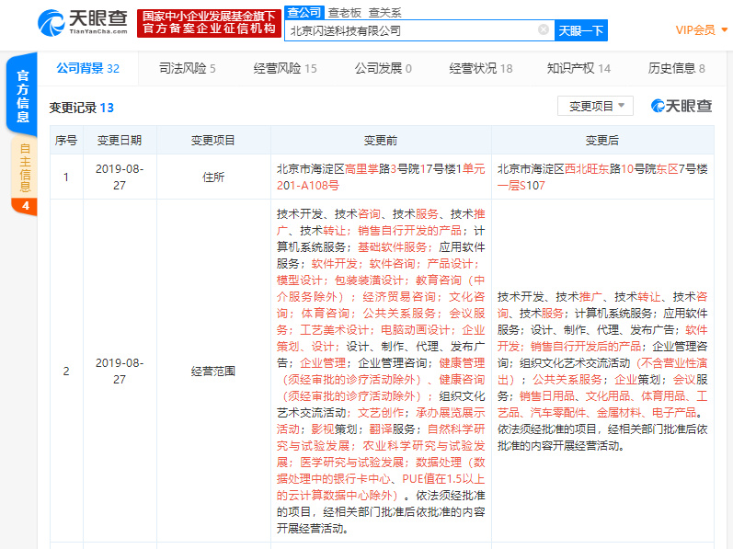Click the Tianyancha logo at top left

tap(82, 23)
